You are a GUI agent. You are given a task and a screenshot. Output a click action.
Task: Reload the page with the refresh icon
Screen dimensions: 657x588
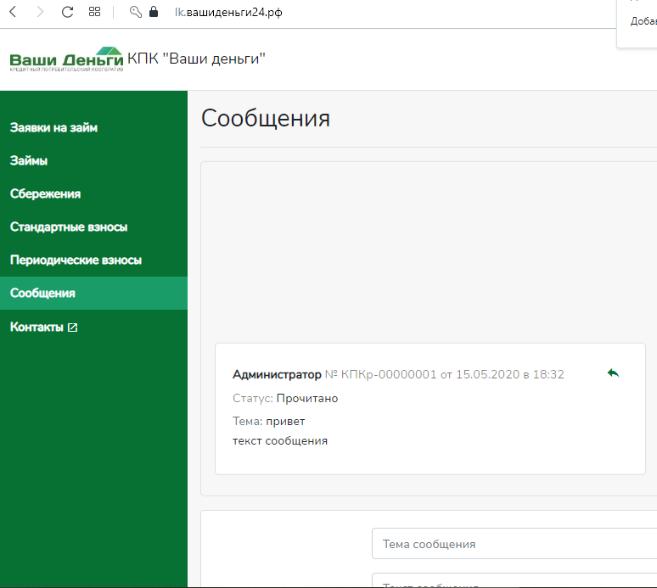click(67, 12)
